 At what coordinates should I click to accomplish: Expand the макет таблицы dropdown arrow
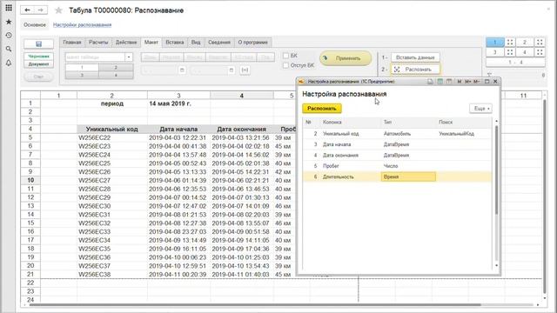click(x=129, y=57)
